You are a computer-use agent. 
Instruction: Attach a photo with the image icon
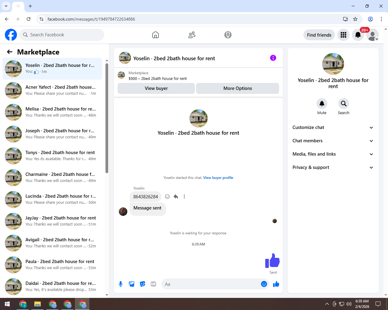(x=132, y=284)
